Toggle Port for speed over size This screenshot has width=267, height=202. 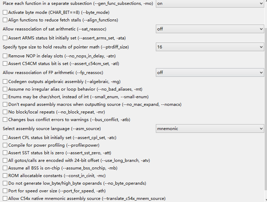(5, 191)
